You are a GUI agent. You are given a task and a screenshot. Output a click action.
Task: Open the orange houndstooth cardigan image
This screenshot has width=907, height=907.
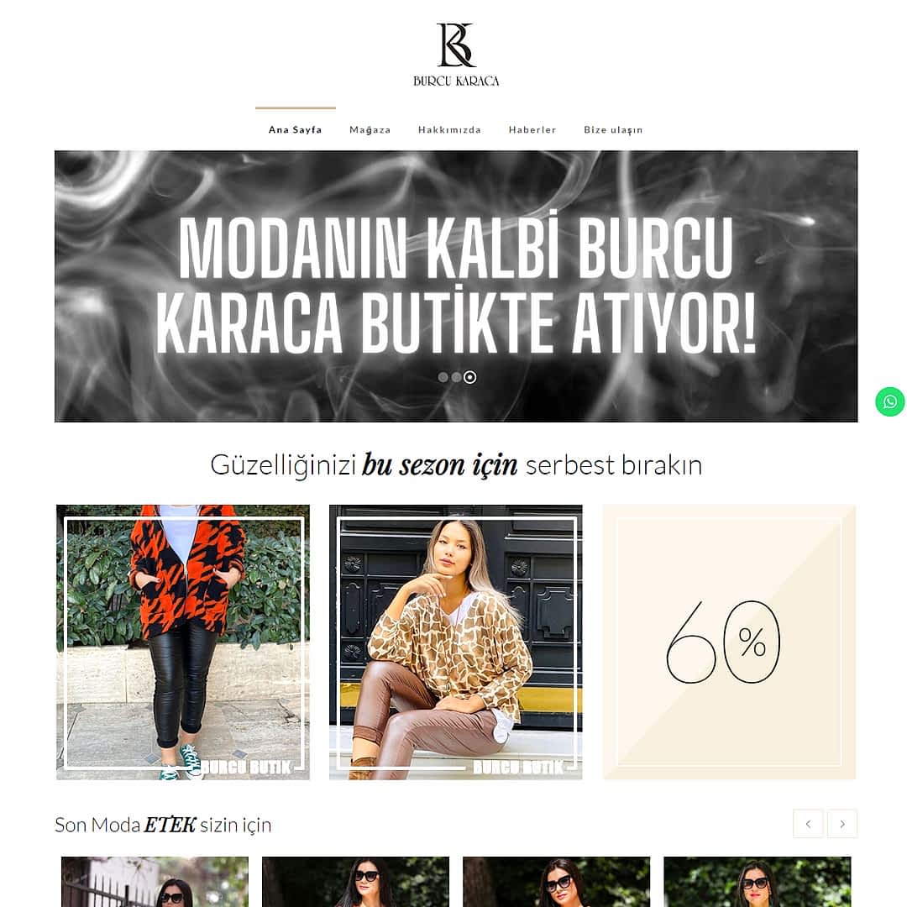183,642
